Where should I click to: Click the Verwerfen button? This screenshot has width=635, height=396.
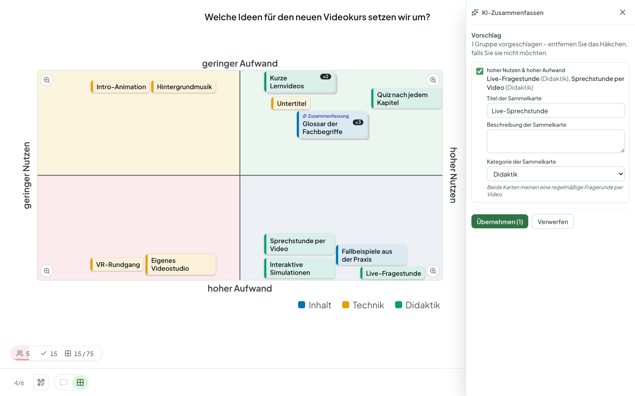coord(553,221)
